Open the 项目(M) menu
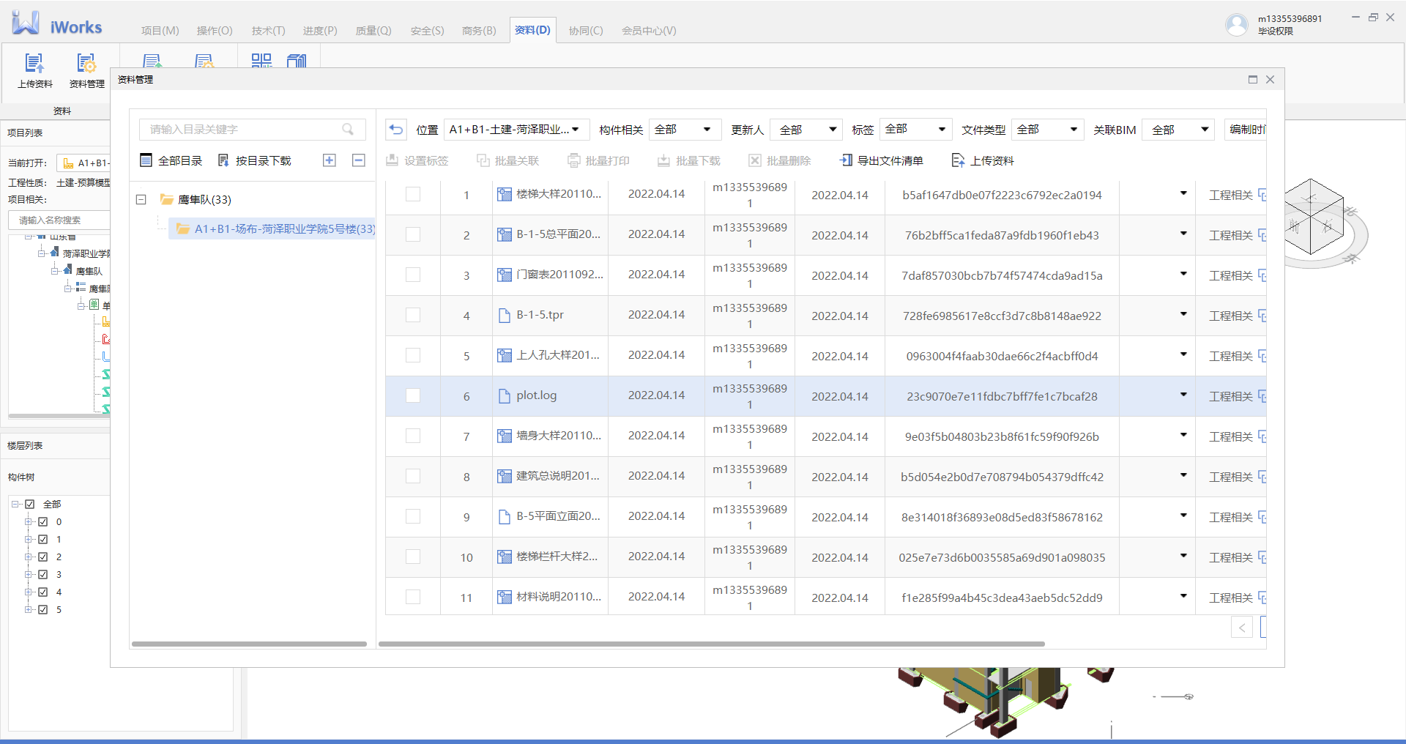 pos(160,31)
